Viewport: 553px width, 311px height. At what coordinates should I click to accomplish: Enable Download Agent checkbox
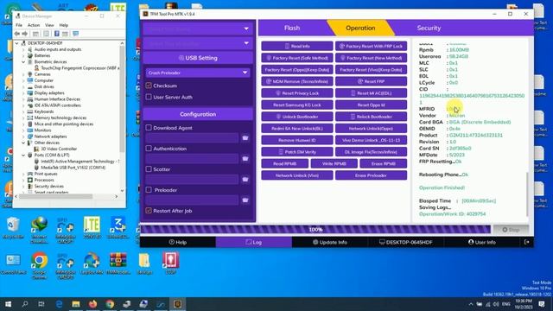pyautogui.click(x=149, y=128)
